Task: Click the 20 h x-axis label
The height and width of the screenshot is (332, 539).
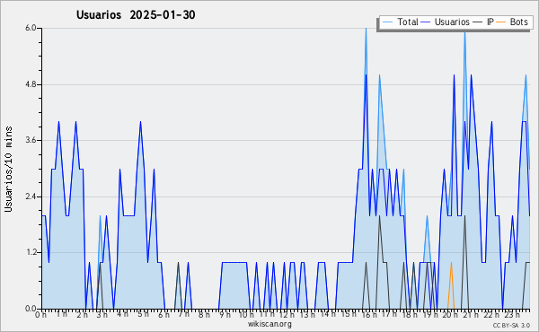Action: click(x=450, y=315)
